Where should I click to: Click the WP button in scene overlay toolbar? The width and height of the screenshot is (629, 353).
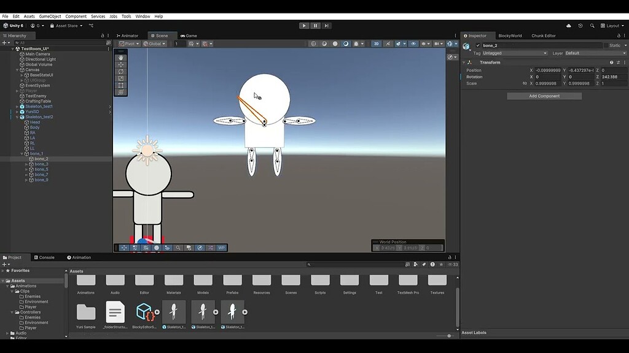(221, 248)
